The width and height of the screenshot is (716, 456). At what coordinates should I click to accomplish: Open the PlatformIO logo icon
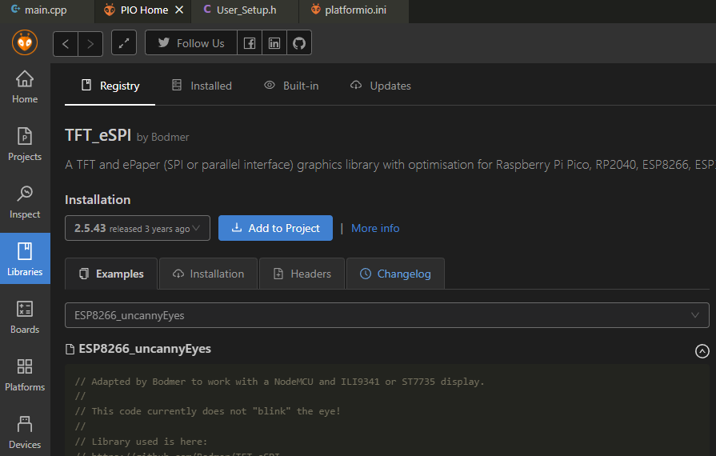25,42
